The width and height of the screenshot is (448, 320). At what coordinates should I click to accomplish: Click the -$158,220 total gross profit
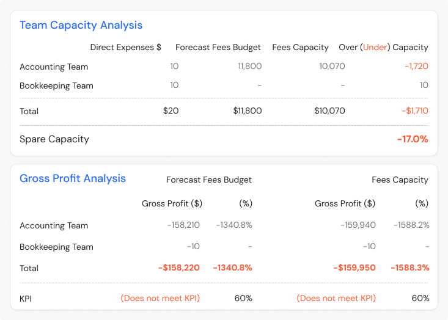pyautogui.click(x=180, y=268)
